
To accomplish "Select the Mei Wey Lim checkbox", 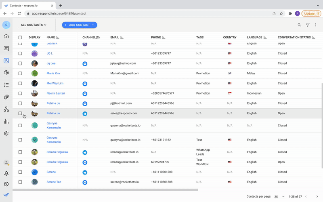I will tap(20, 84).
